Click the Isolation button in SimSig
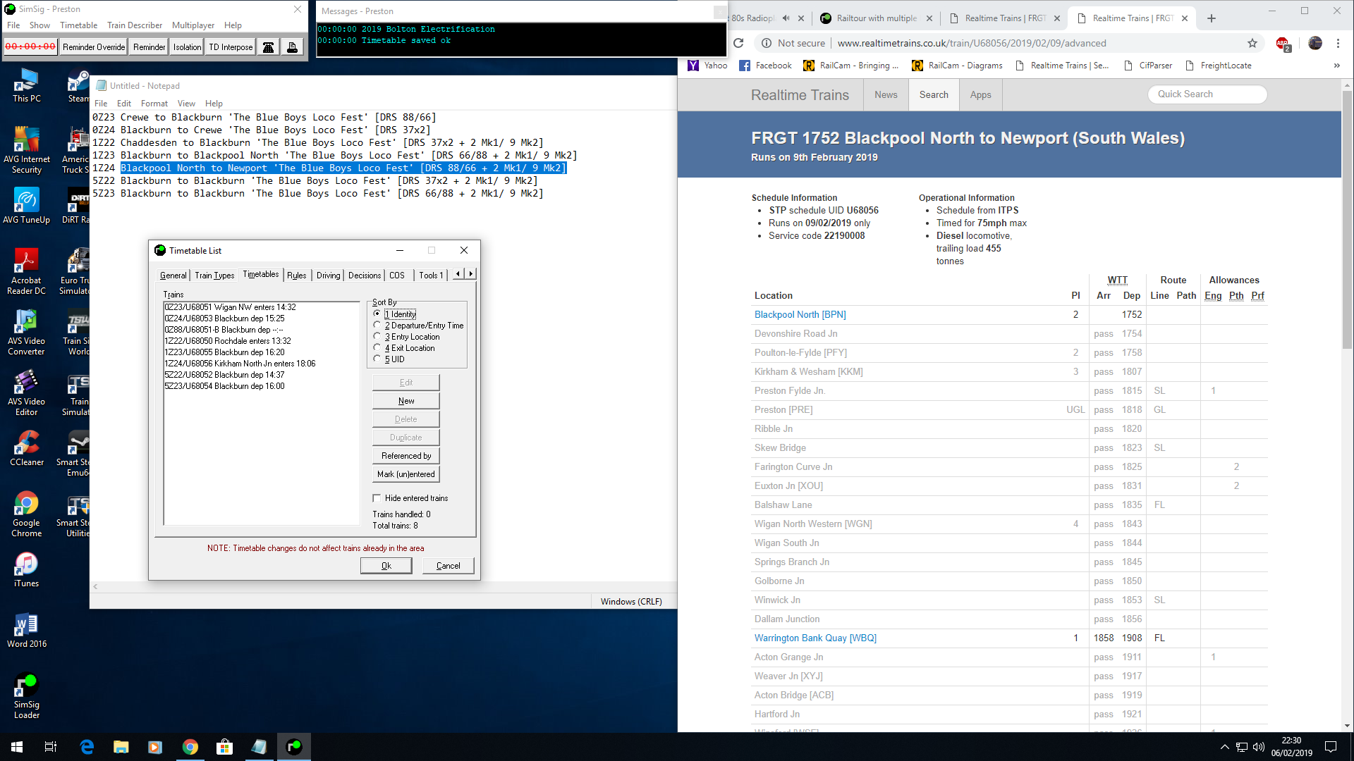Image resolution: width=1354 pixels, height=761 pixels. coord(187,47)
